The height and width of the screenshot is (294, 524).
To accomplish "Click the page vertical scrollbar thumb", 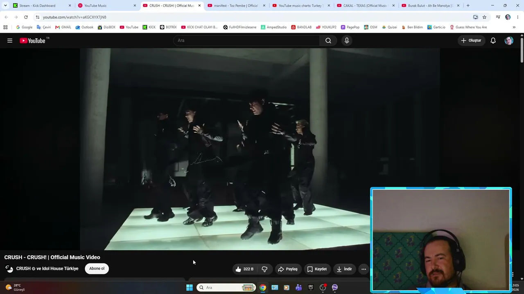I will coord(522,50).
